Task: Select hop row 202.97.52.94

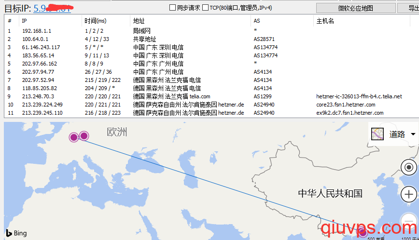Action: tap(211, 80)
